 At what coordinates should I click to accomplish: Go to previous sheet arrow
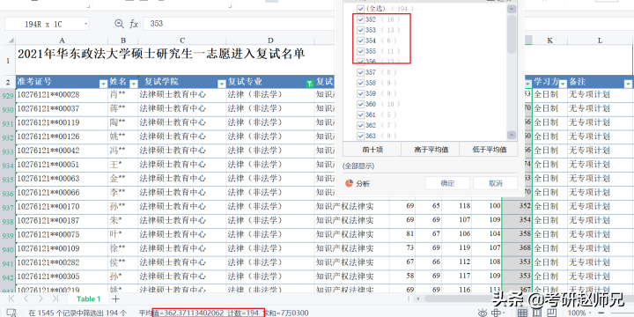pos(26,299)
